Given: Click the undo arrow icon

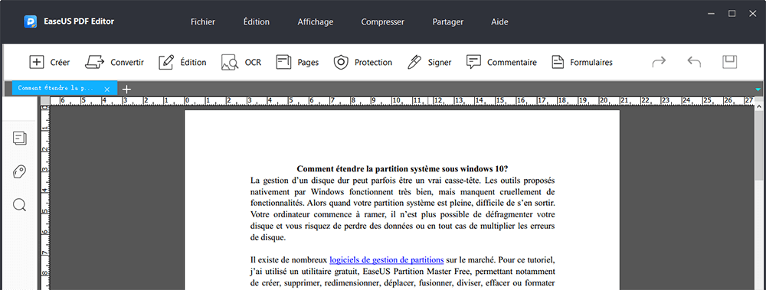Looking at the screenshot, I should point(694,61).
